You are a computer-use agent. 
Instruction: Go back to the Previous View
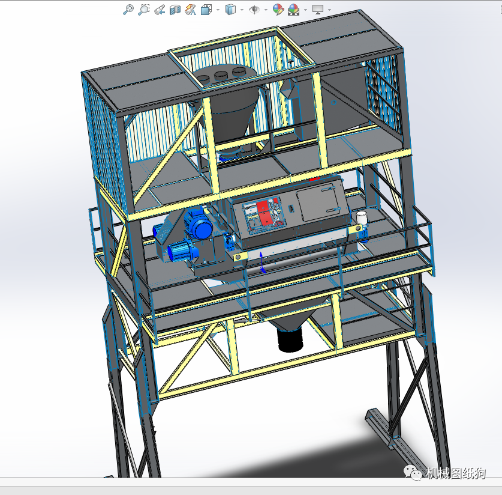[x=160, y=10]
